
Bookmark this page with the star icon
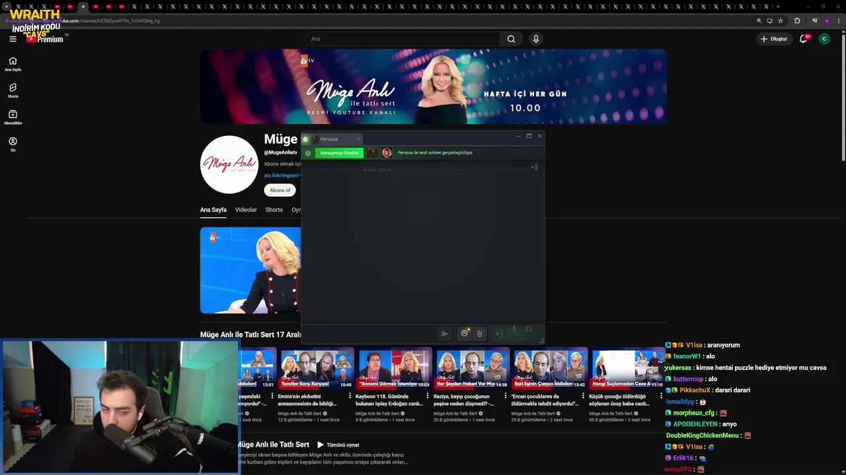(780, 20)
